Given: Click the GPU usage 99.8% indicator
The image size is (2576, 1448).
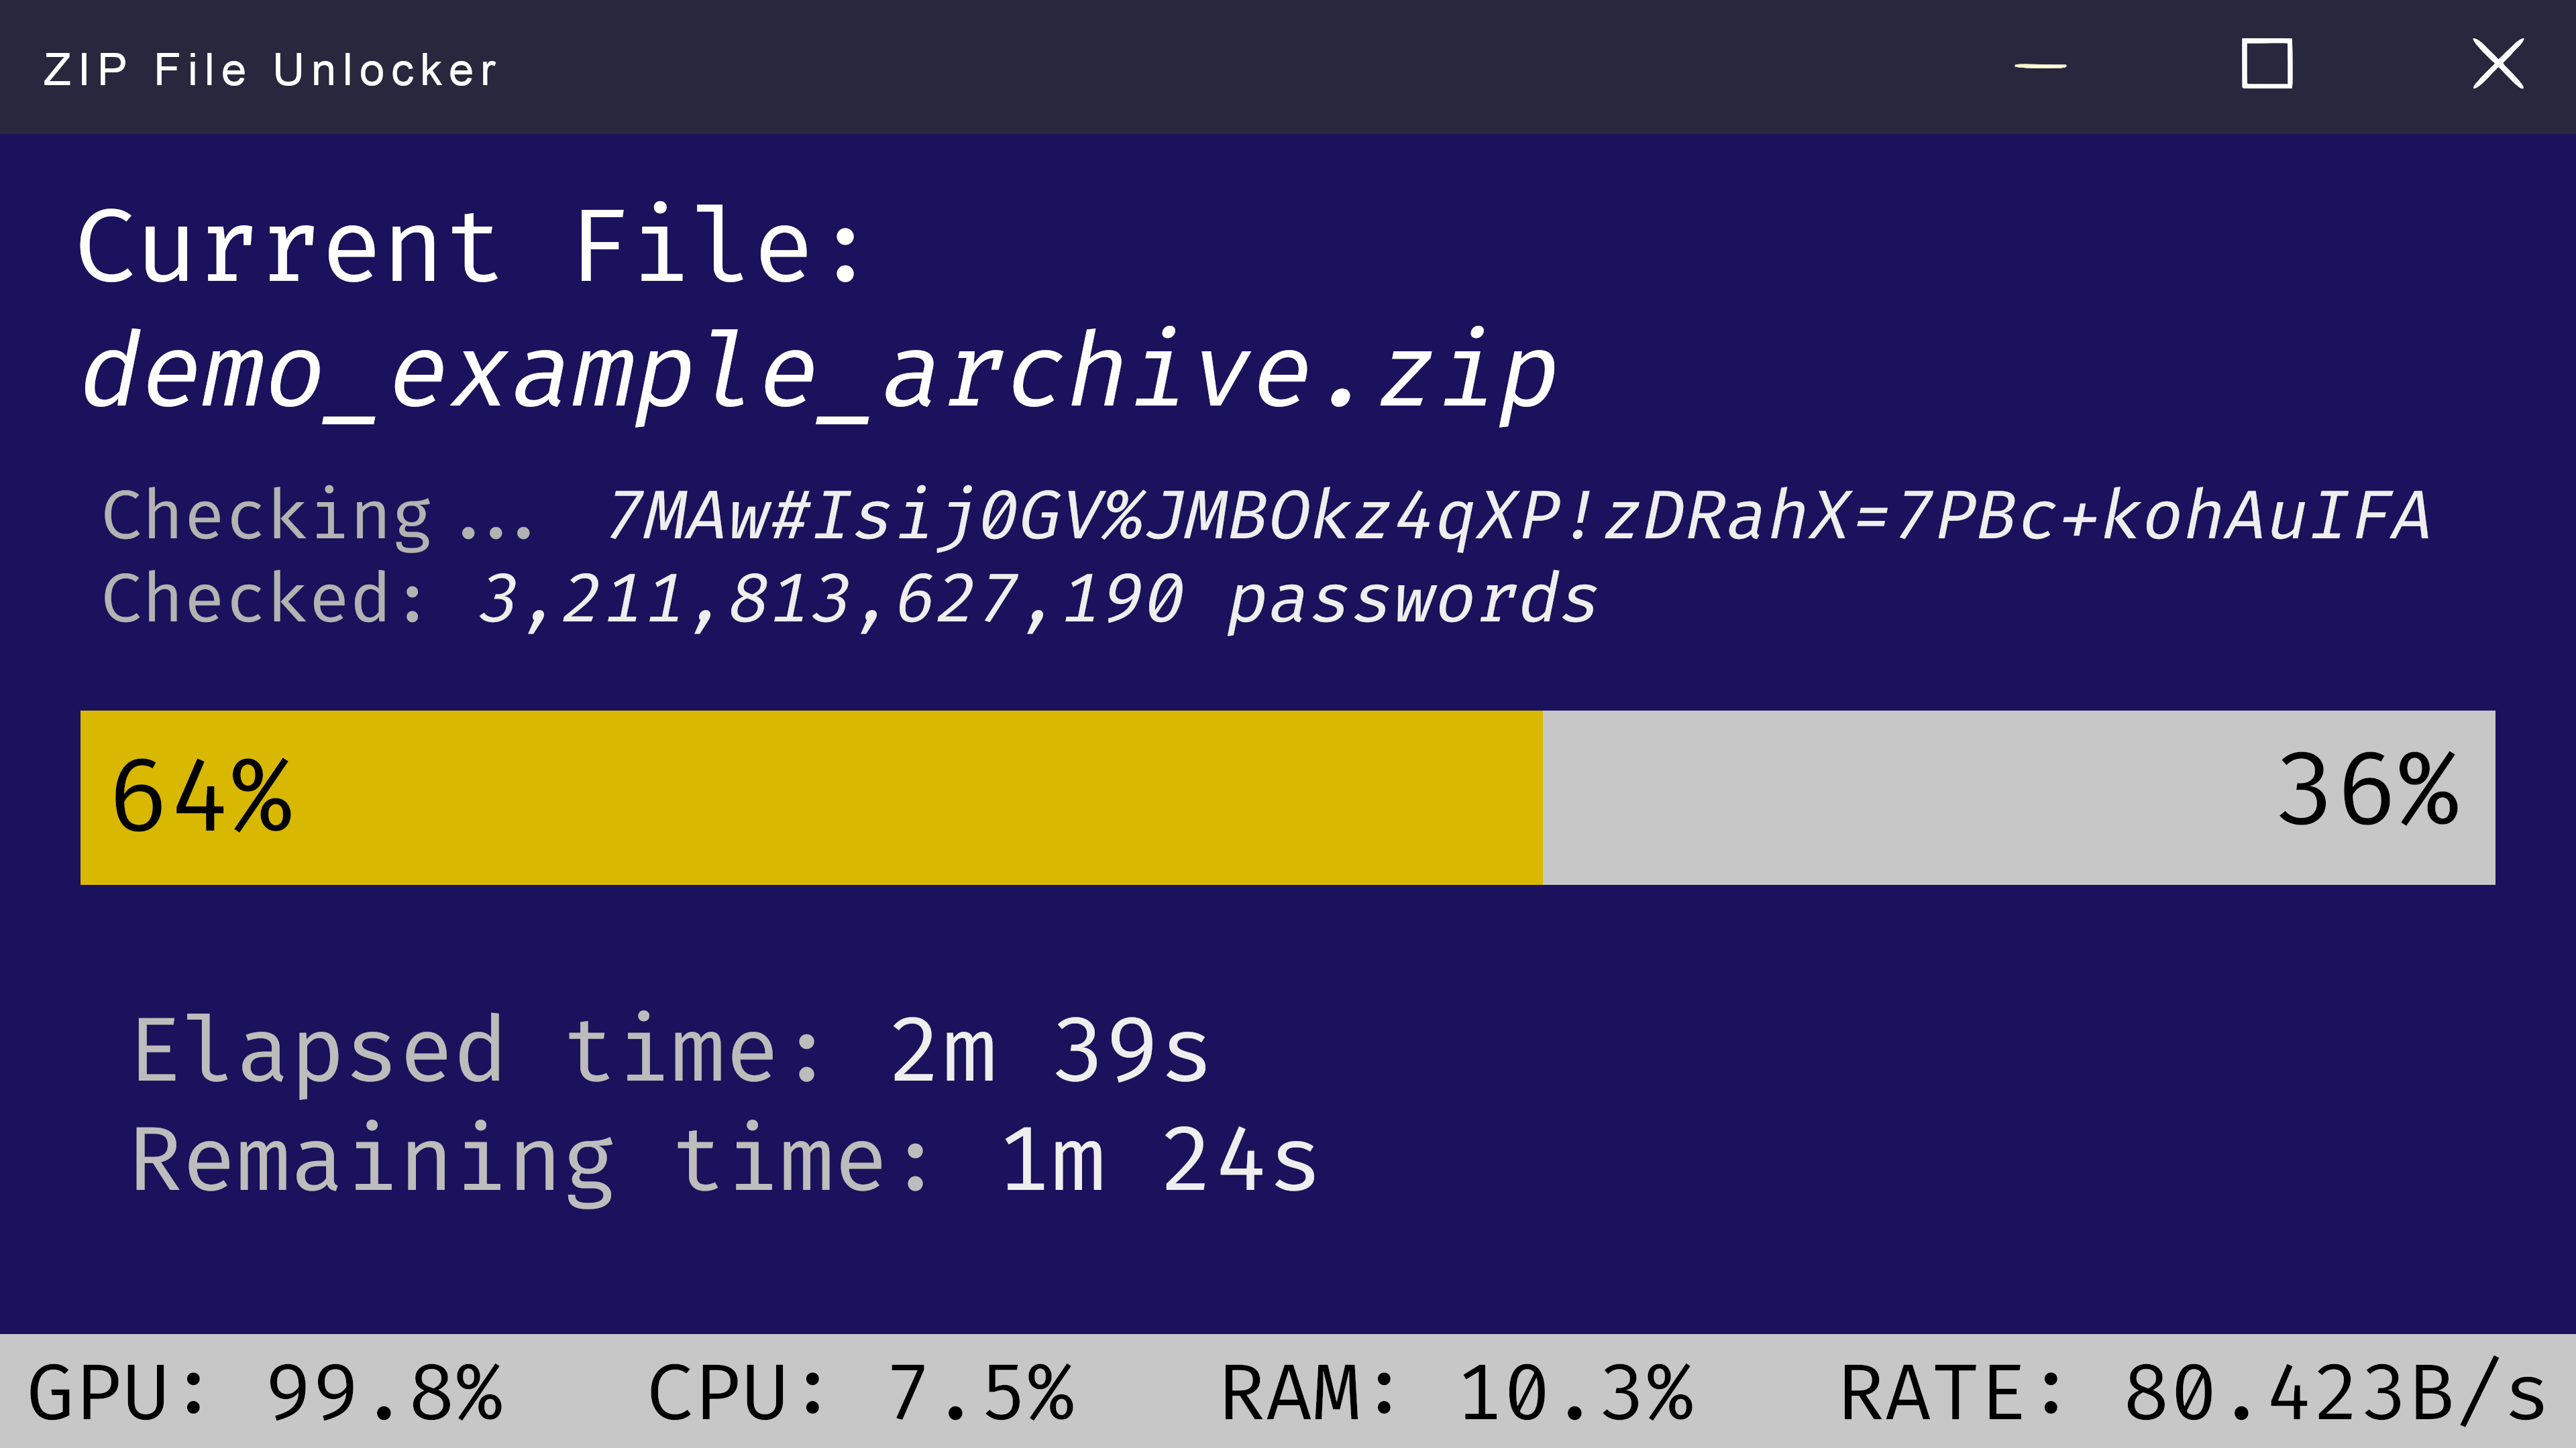Looking at the screenshot, I should click(x=265, y=1392).
